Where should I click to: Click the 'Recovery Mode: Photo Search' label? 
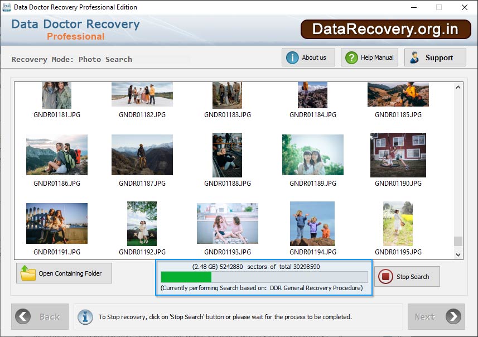coord(72,59)
